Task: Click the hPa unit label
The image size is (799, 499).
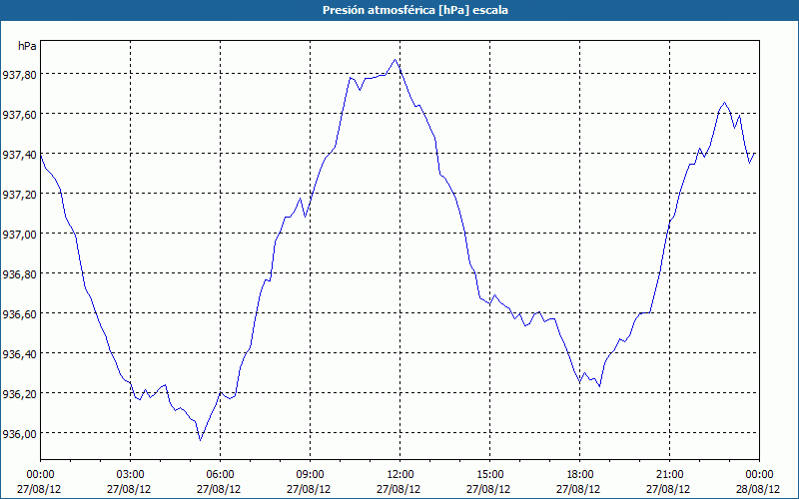Action: point(27,46)
